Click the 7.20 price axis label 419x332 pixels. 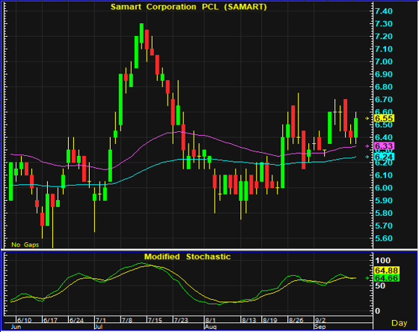pyautogui.click(x=384, y=37)
